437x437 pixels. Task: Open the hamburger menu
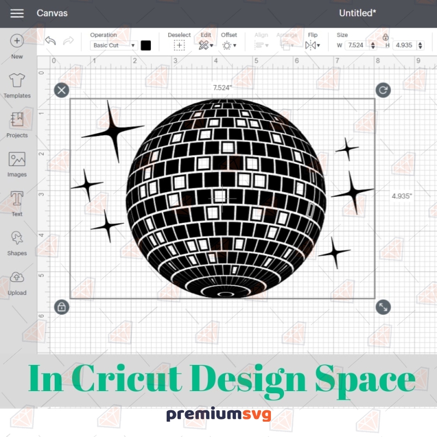[17, 13]
